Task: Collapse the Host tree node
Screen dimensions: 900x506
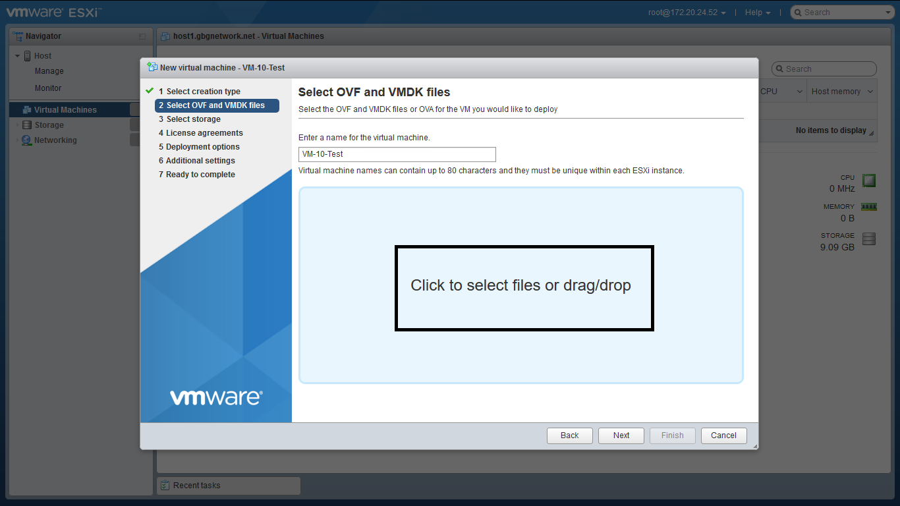Action: 18,56
